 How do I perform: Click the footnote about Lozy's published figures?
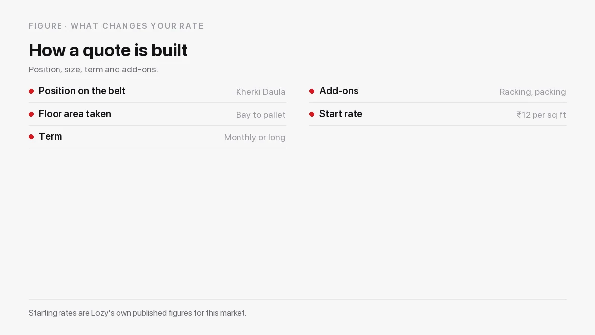137,313
